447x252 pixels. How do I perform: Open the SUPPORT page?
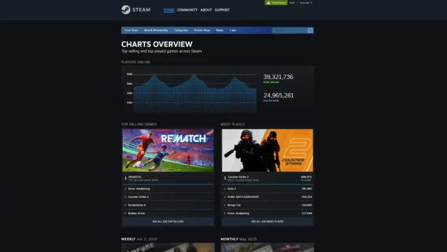[222, 10]
